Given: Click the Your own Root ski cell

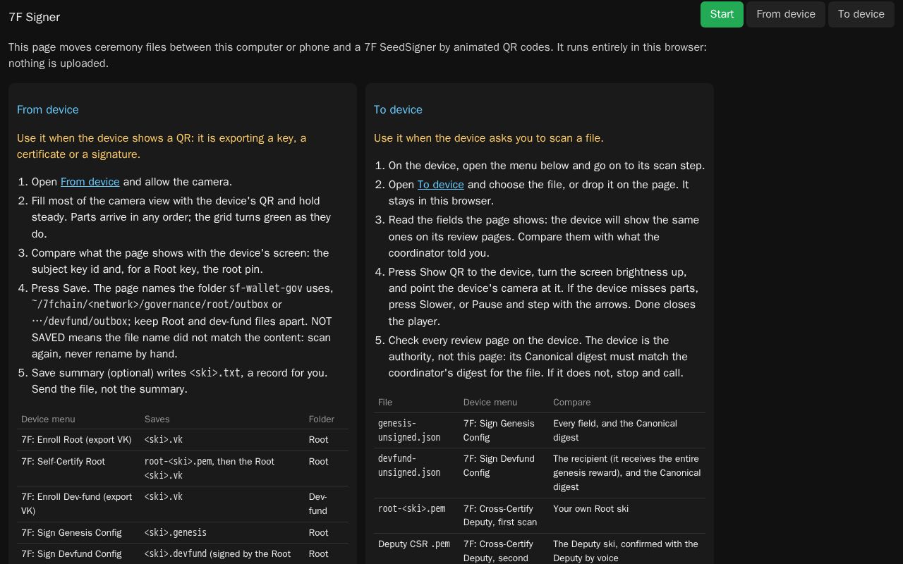Looking at the screenshot, I should 627,515.
